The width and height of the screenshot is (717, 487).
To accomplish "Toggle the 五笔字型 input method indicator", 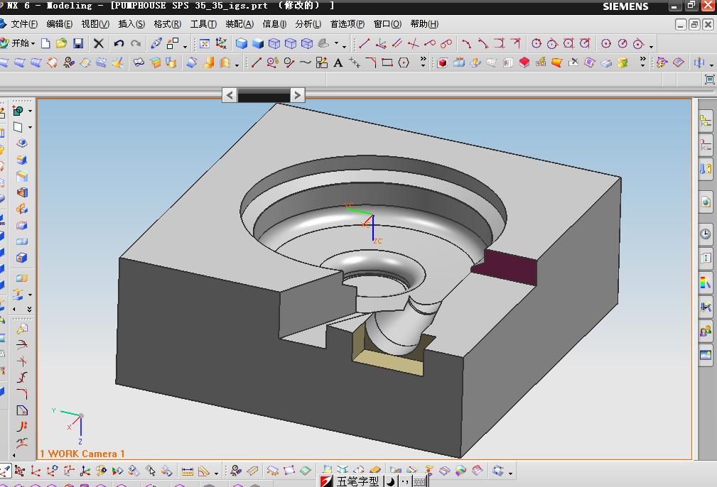I will coord(357,481).
